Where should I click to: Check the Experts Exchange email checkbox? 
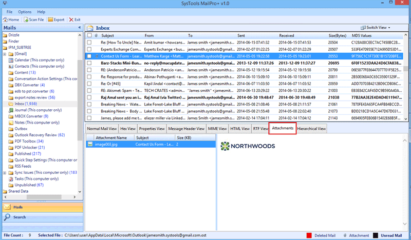[89, 49]
